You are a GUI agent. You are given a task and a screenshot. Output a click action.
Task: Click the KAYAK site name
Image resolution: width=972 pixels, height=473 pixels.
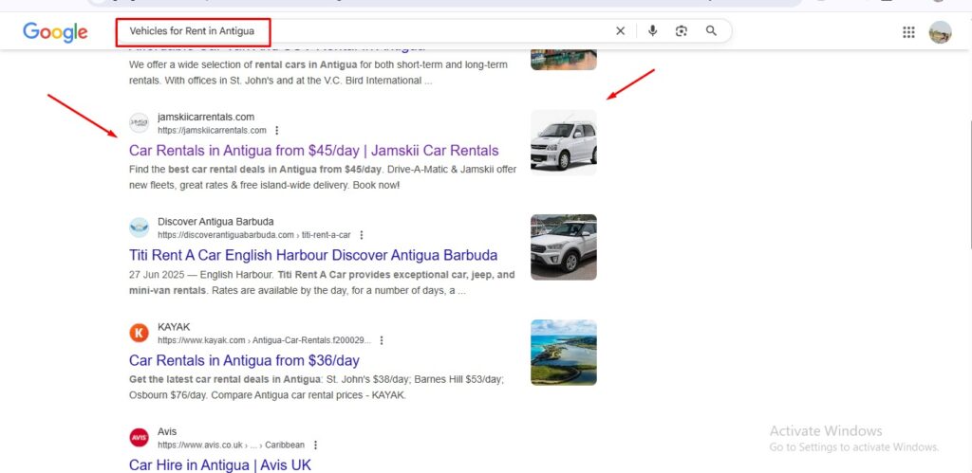click(x=174, y=327)
